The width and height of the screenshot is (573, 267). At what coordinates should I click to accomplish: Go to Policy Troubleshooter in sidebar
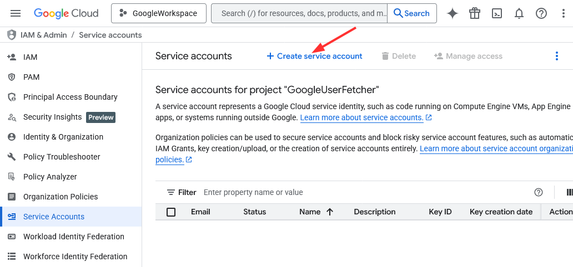62,157
